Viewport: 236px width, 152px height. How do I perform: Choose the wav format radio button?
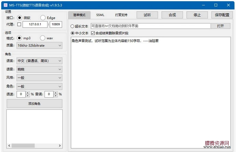coord(43,38)
